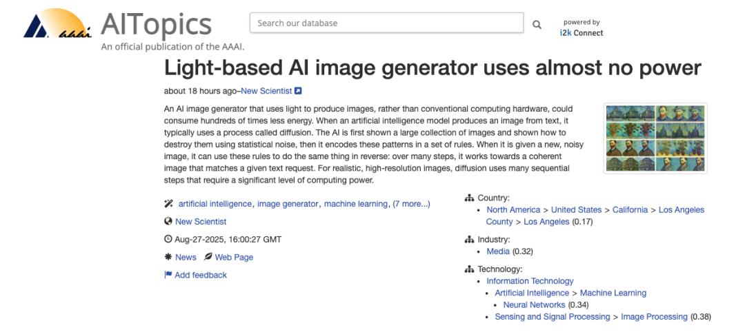This screenshot has height=332, width=745.
Task: Select Media under Industry
Action: click(x=498, y=251)
